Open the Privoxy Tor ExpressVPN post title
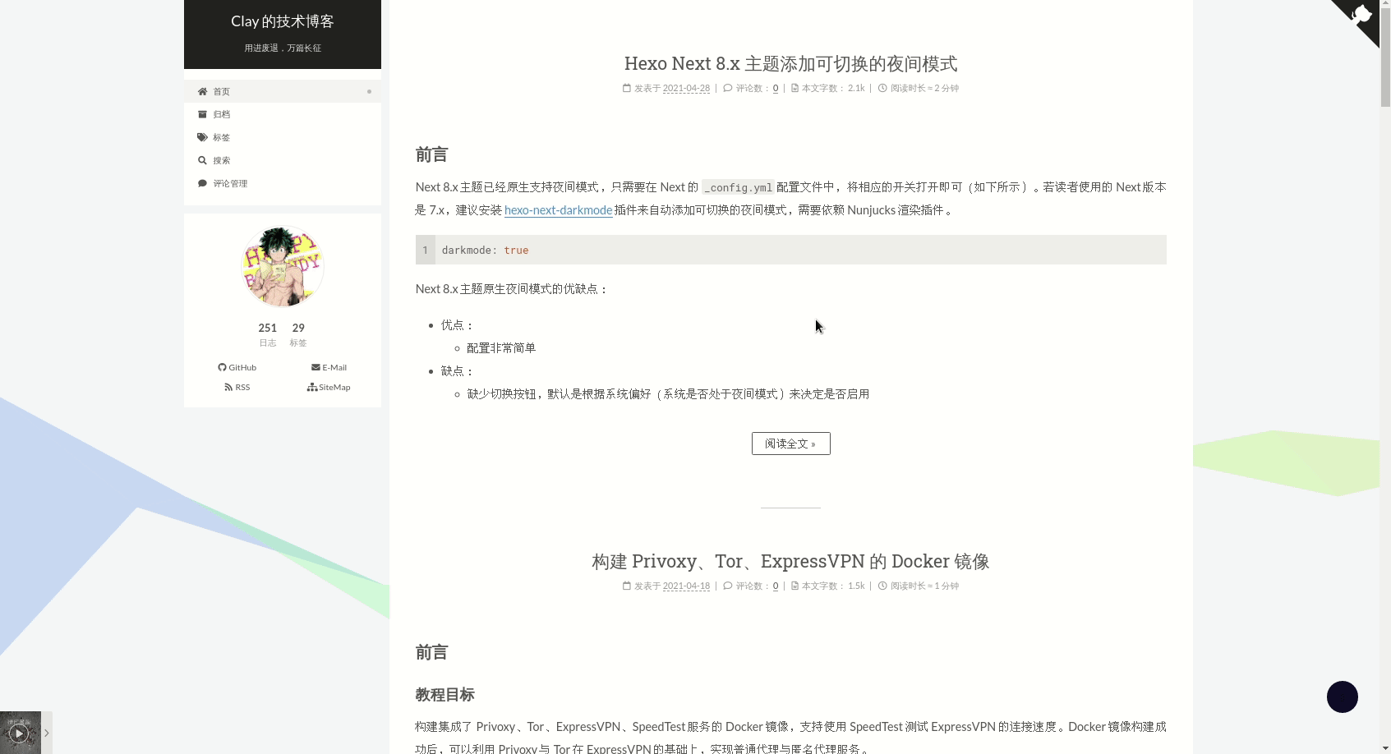The image size is (1391, 754). click(790, 562)
